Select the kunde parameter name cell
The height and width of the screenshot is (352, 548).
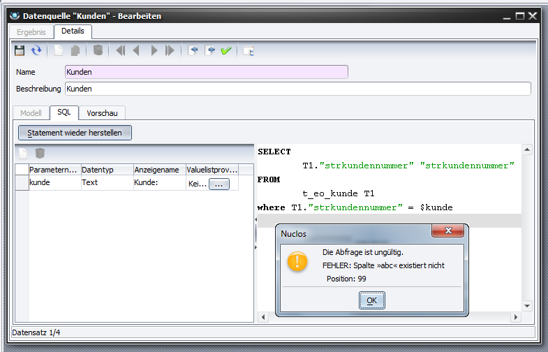[55, 182]
